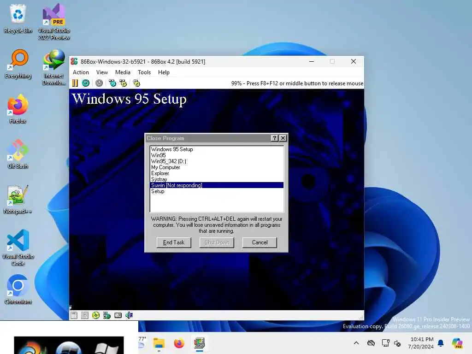Expand hidden system tray icons chevron
Image resolution: width=472 pixels, height=354 pixels.
click(356, 343)
